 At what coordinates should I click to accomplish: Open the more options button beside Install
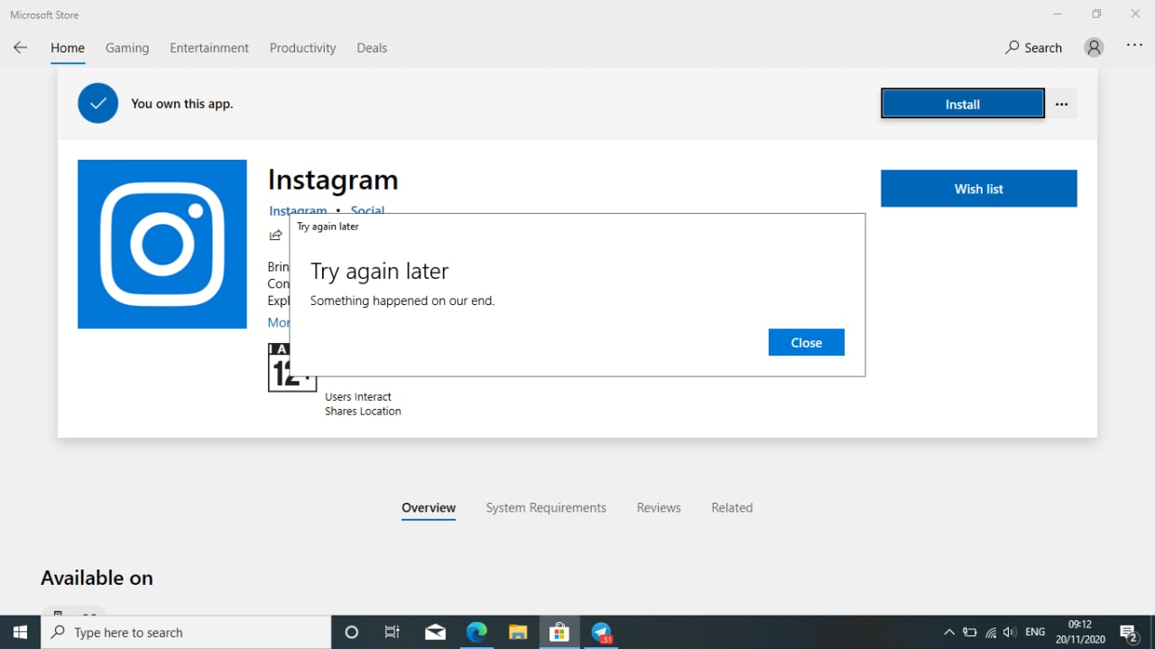click(1062, 104)
